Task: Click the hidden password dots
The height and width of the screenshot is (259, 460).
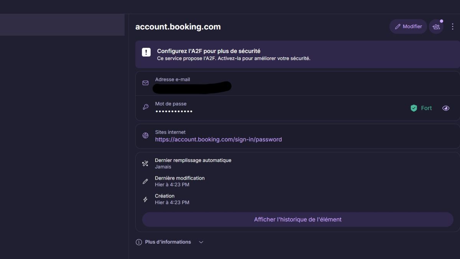Action: (x=174, y=111)
